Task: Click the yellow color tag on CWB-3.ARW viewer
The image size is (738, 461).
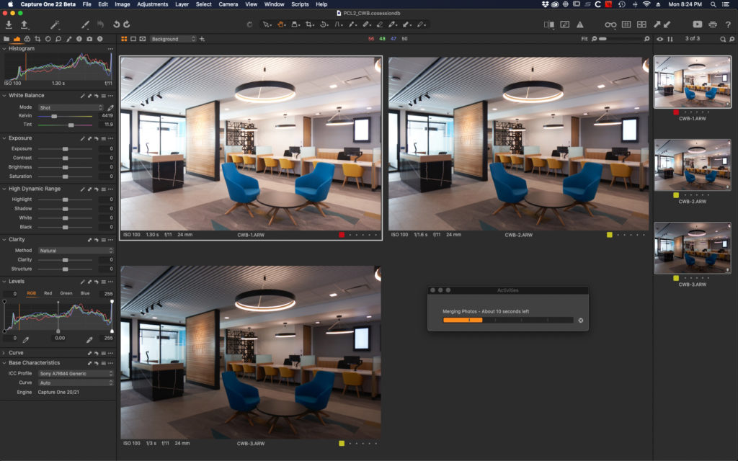Action: click(342, 443)
